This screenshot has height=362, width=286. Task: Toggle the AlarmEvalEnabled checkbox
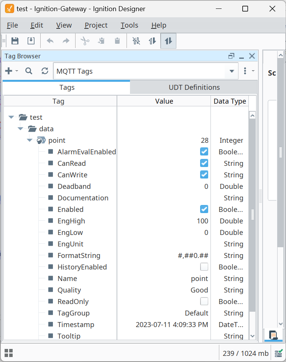click(x=204, y=152)
